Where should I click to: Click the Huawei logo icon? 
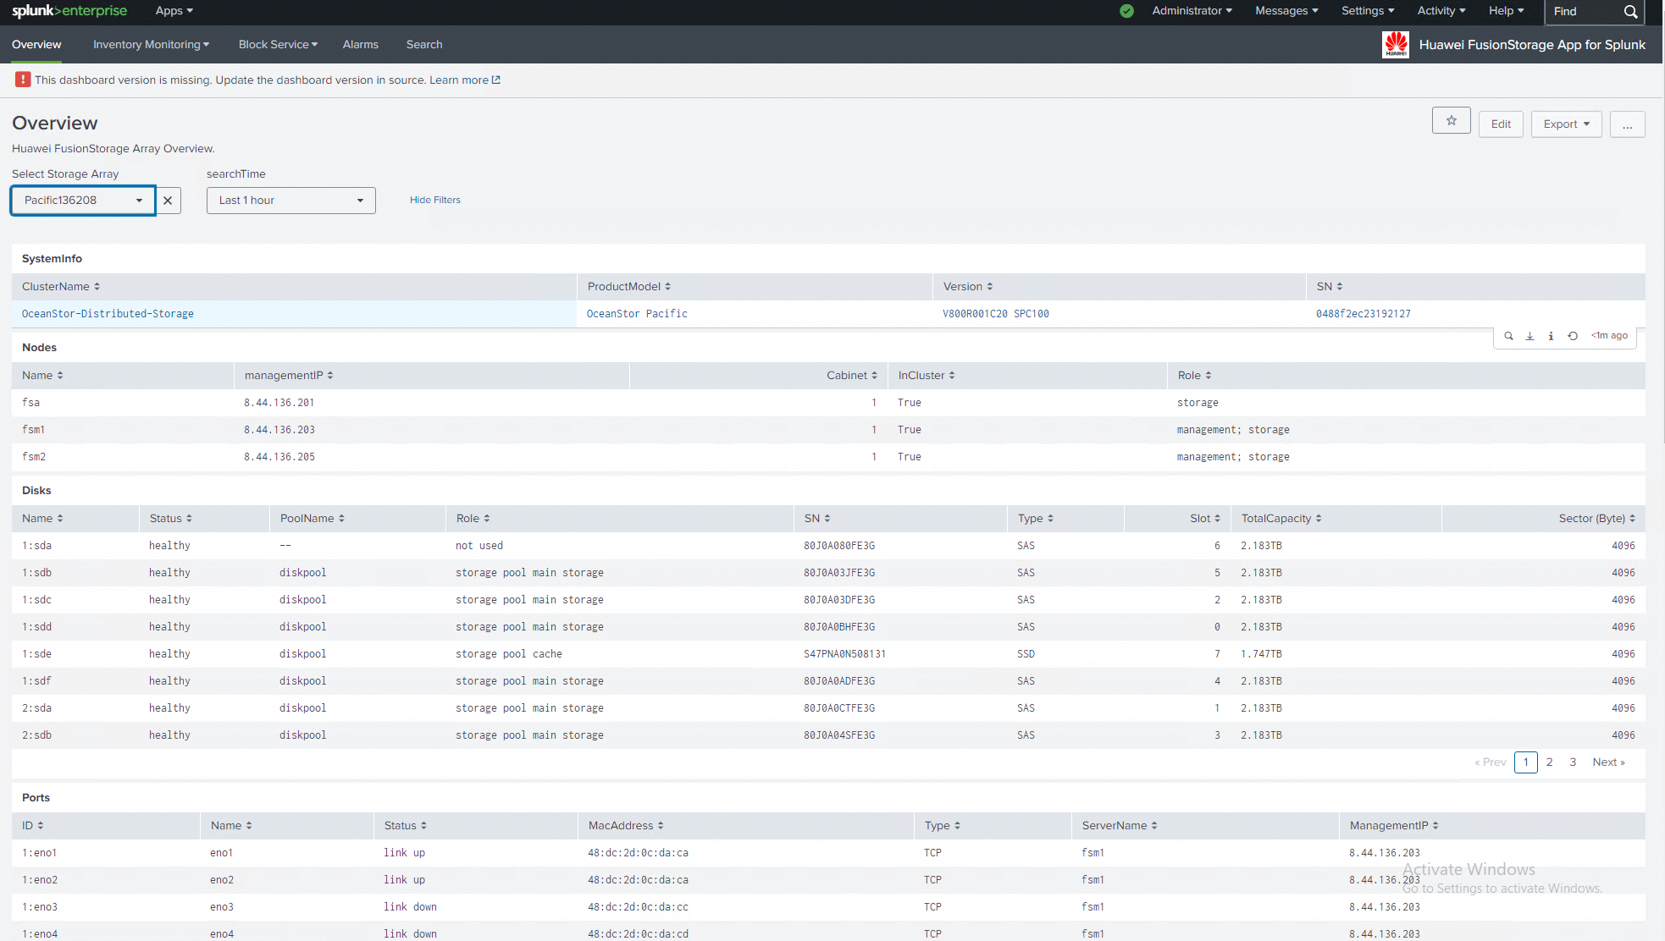(x=1395, y=45)
